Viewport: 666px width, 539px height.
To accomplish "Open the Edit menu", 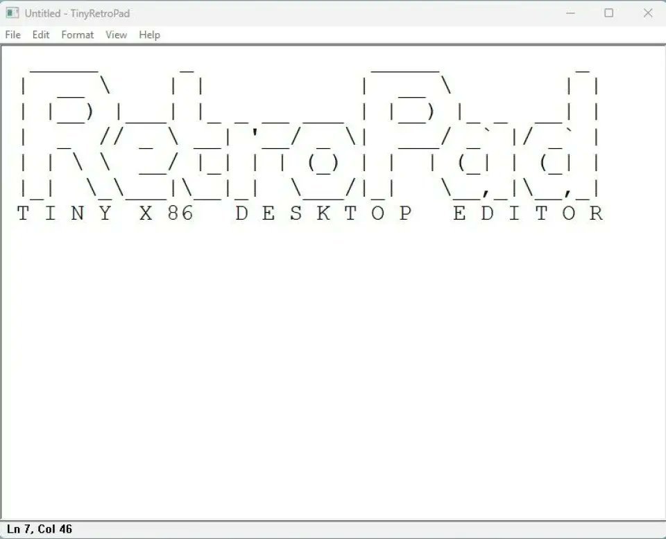I will (41, 35).
